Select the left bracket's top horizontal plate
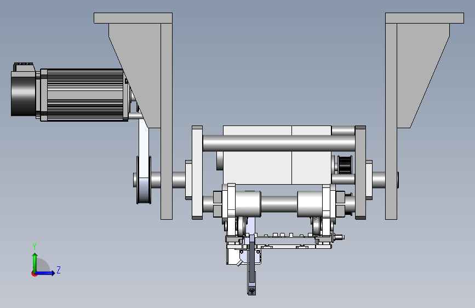475x308 pixels. [133, 18]
